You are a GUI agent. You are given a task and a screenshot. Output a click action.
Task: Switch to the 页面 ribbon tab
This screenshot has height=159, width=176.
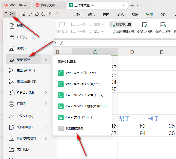(x=106, y=14)
